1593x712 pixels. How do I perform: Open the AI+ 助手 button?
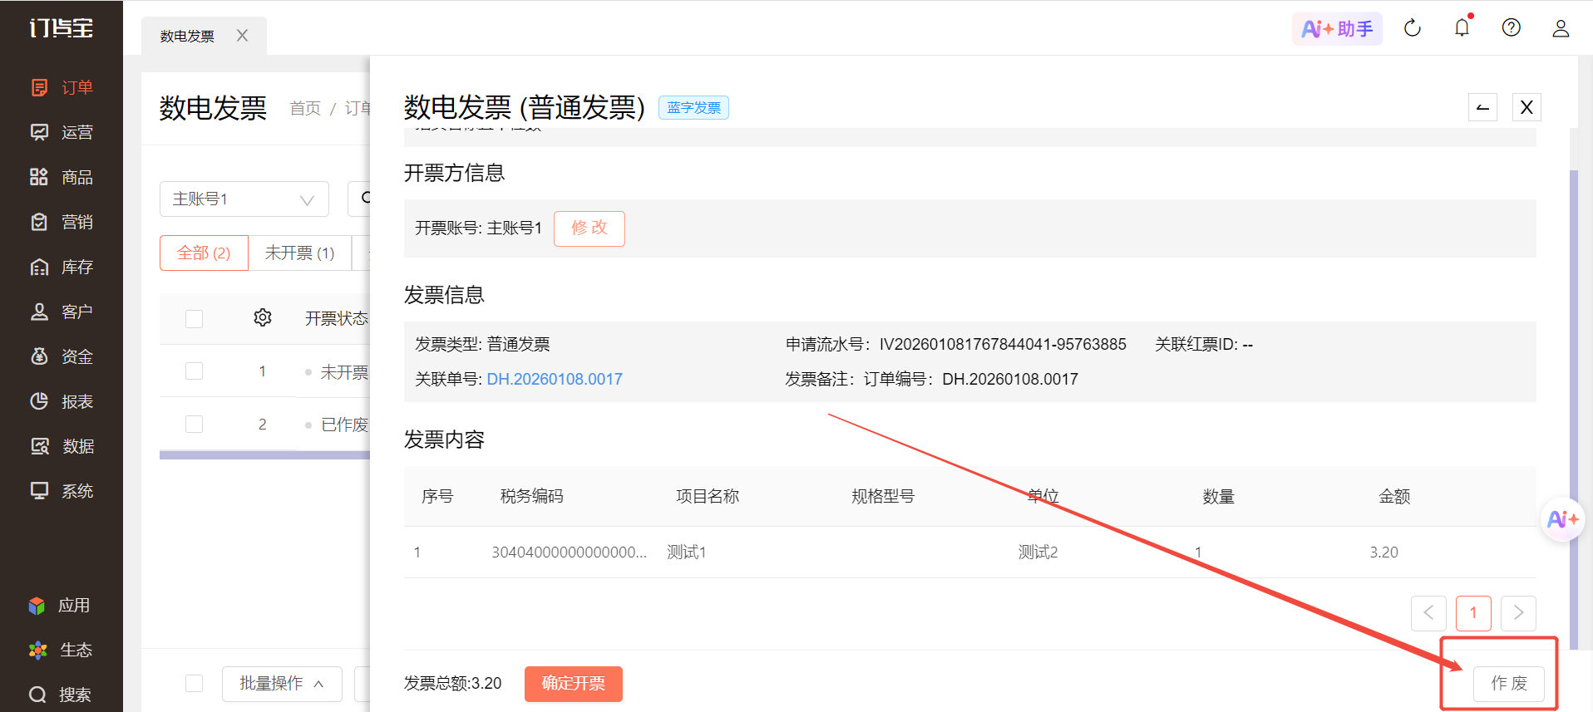click(x=1337, y=29)
